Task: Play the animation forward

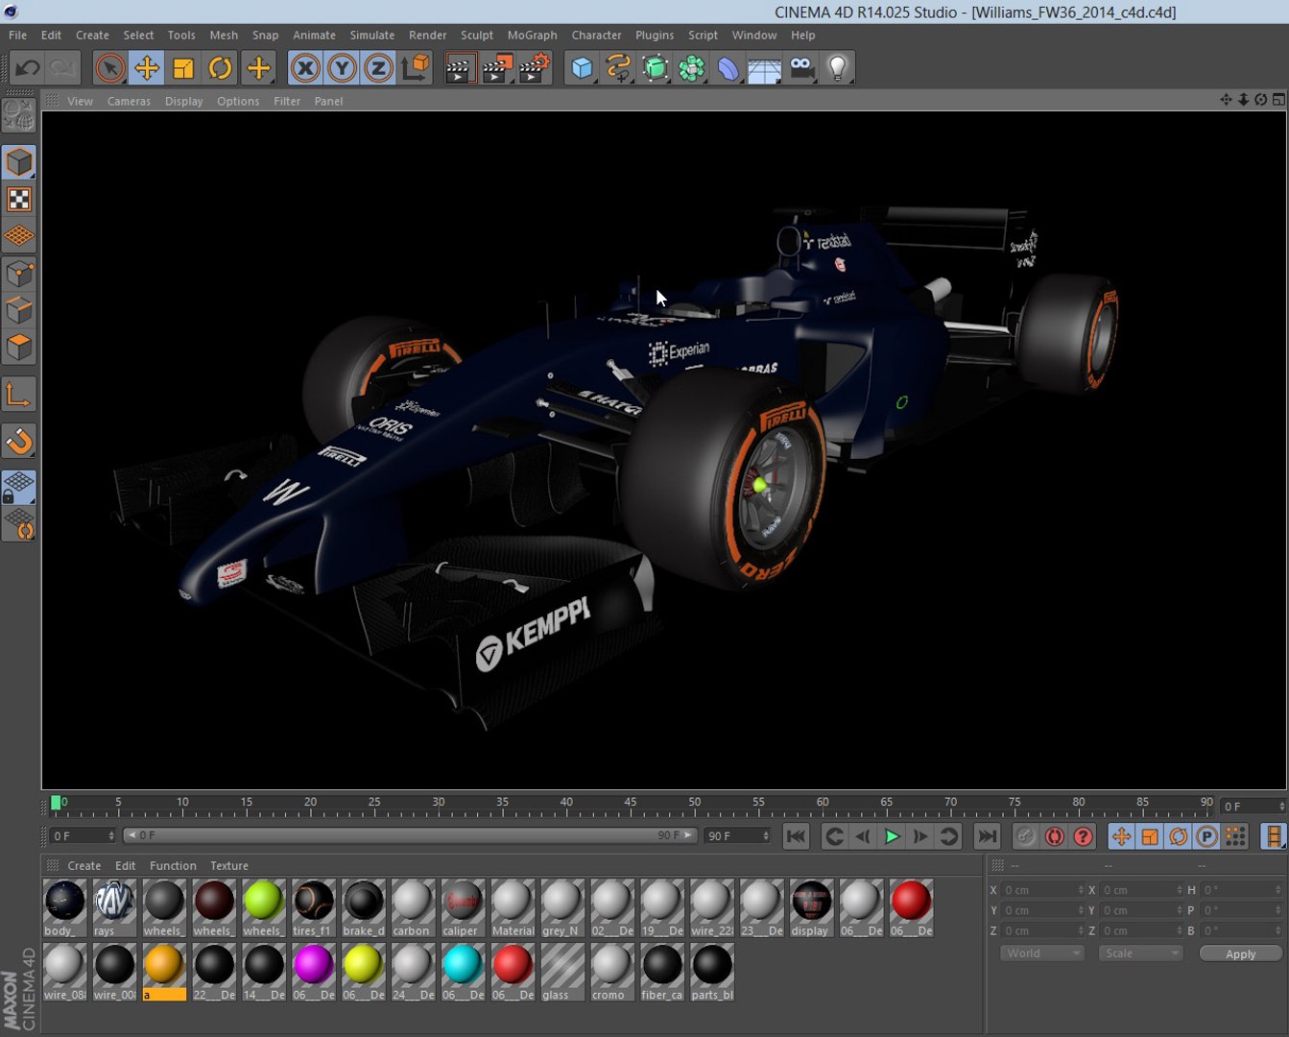Action: click(x=892, y=836)
